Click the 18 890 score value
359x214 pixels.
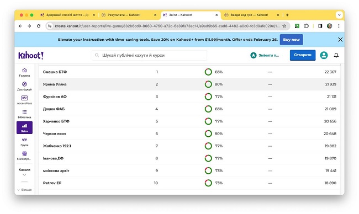[x=330, y=183]
